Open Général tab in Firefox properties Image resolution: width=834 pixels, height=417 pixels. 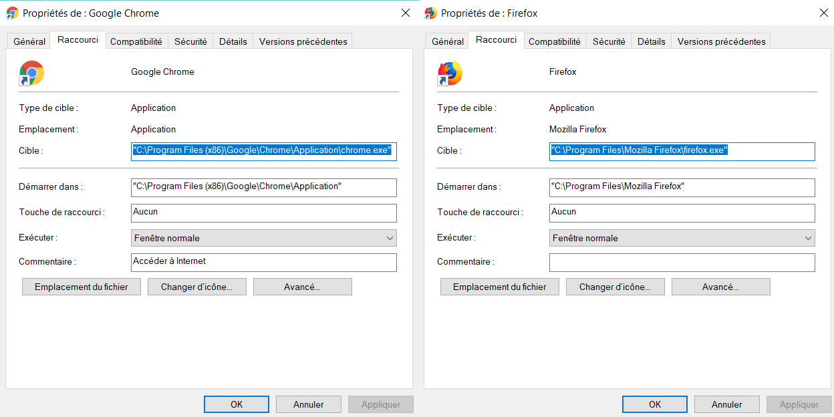click(448, 41)
